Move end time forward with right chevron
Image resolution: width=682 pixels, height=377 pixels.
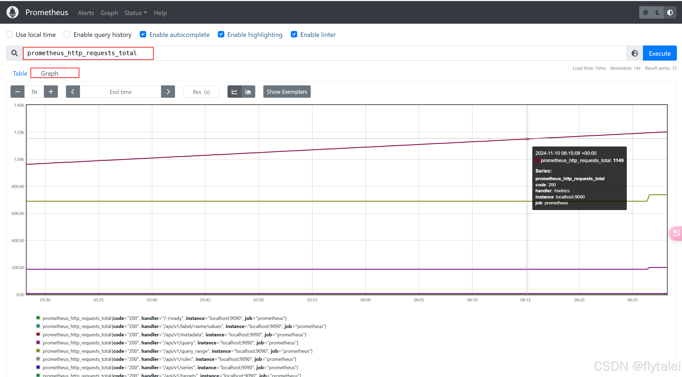(168, 92)
